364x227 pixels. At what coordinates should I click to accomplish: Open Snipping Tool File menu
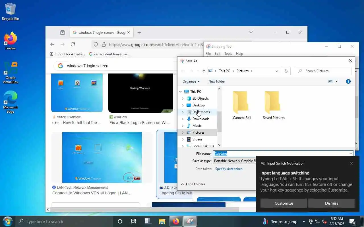(x=208, y=54)
